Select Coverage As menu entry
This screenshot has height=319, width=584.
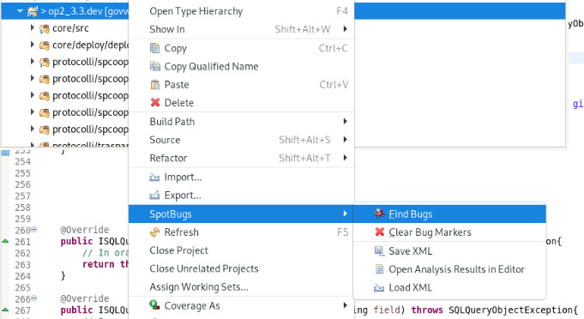(241, 305)
